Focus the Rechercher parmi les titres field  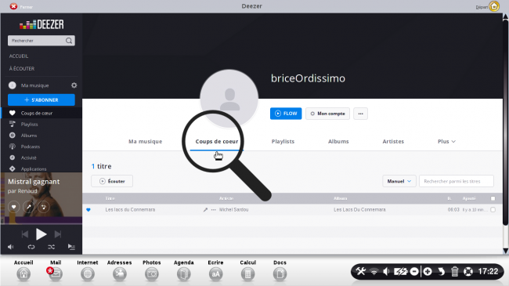(x=457, y=181)
